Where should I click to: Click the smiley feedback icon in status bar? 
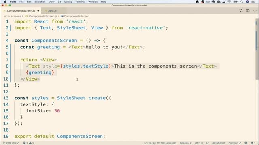246,143
